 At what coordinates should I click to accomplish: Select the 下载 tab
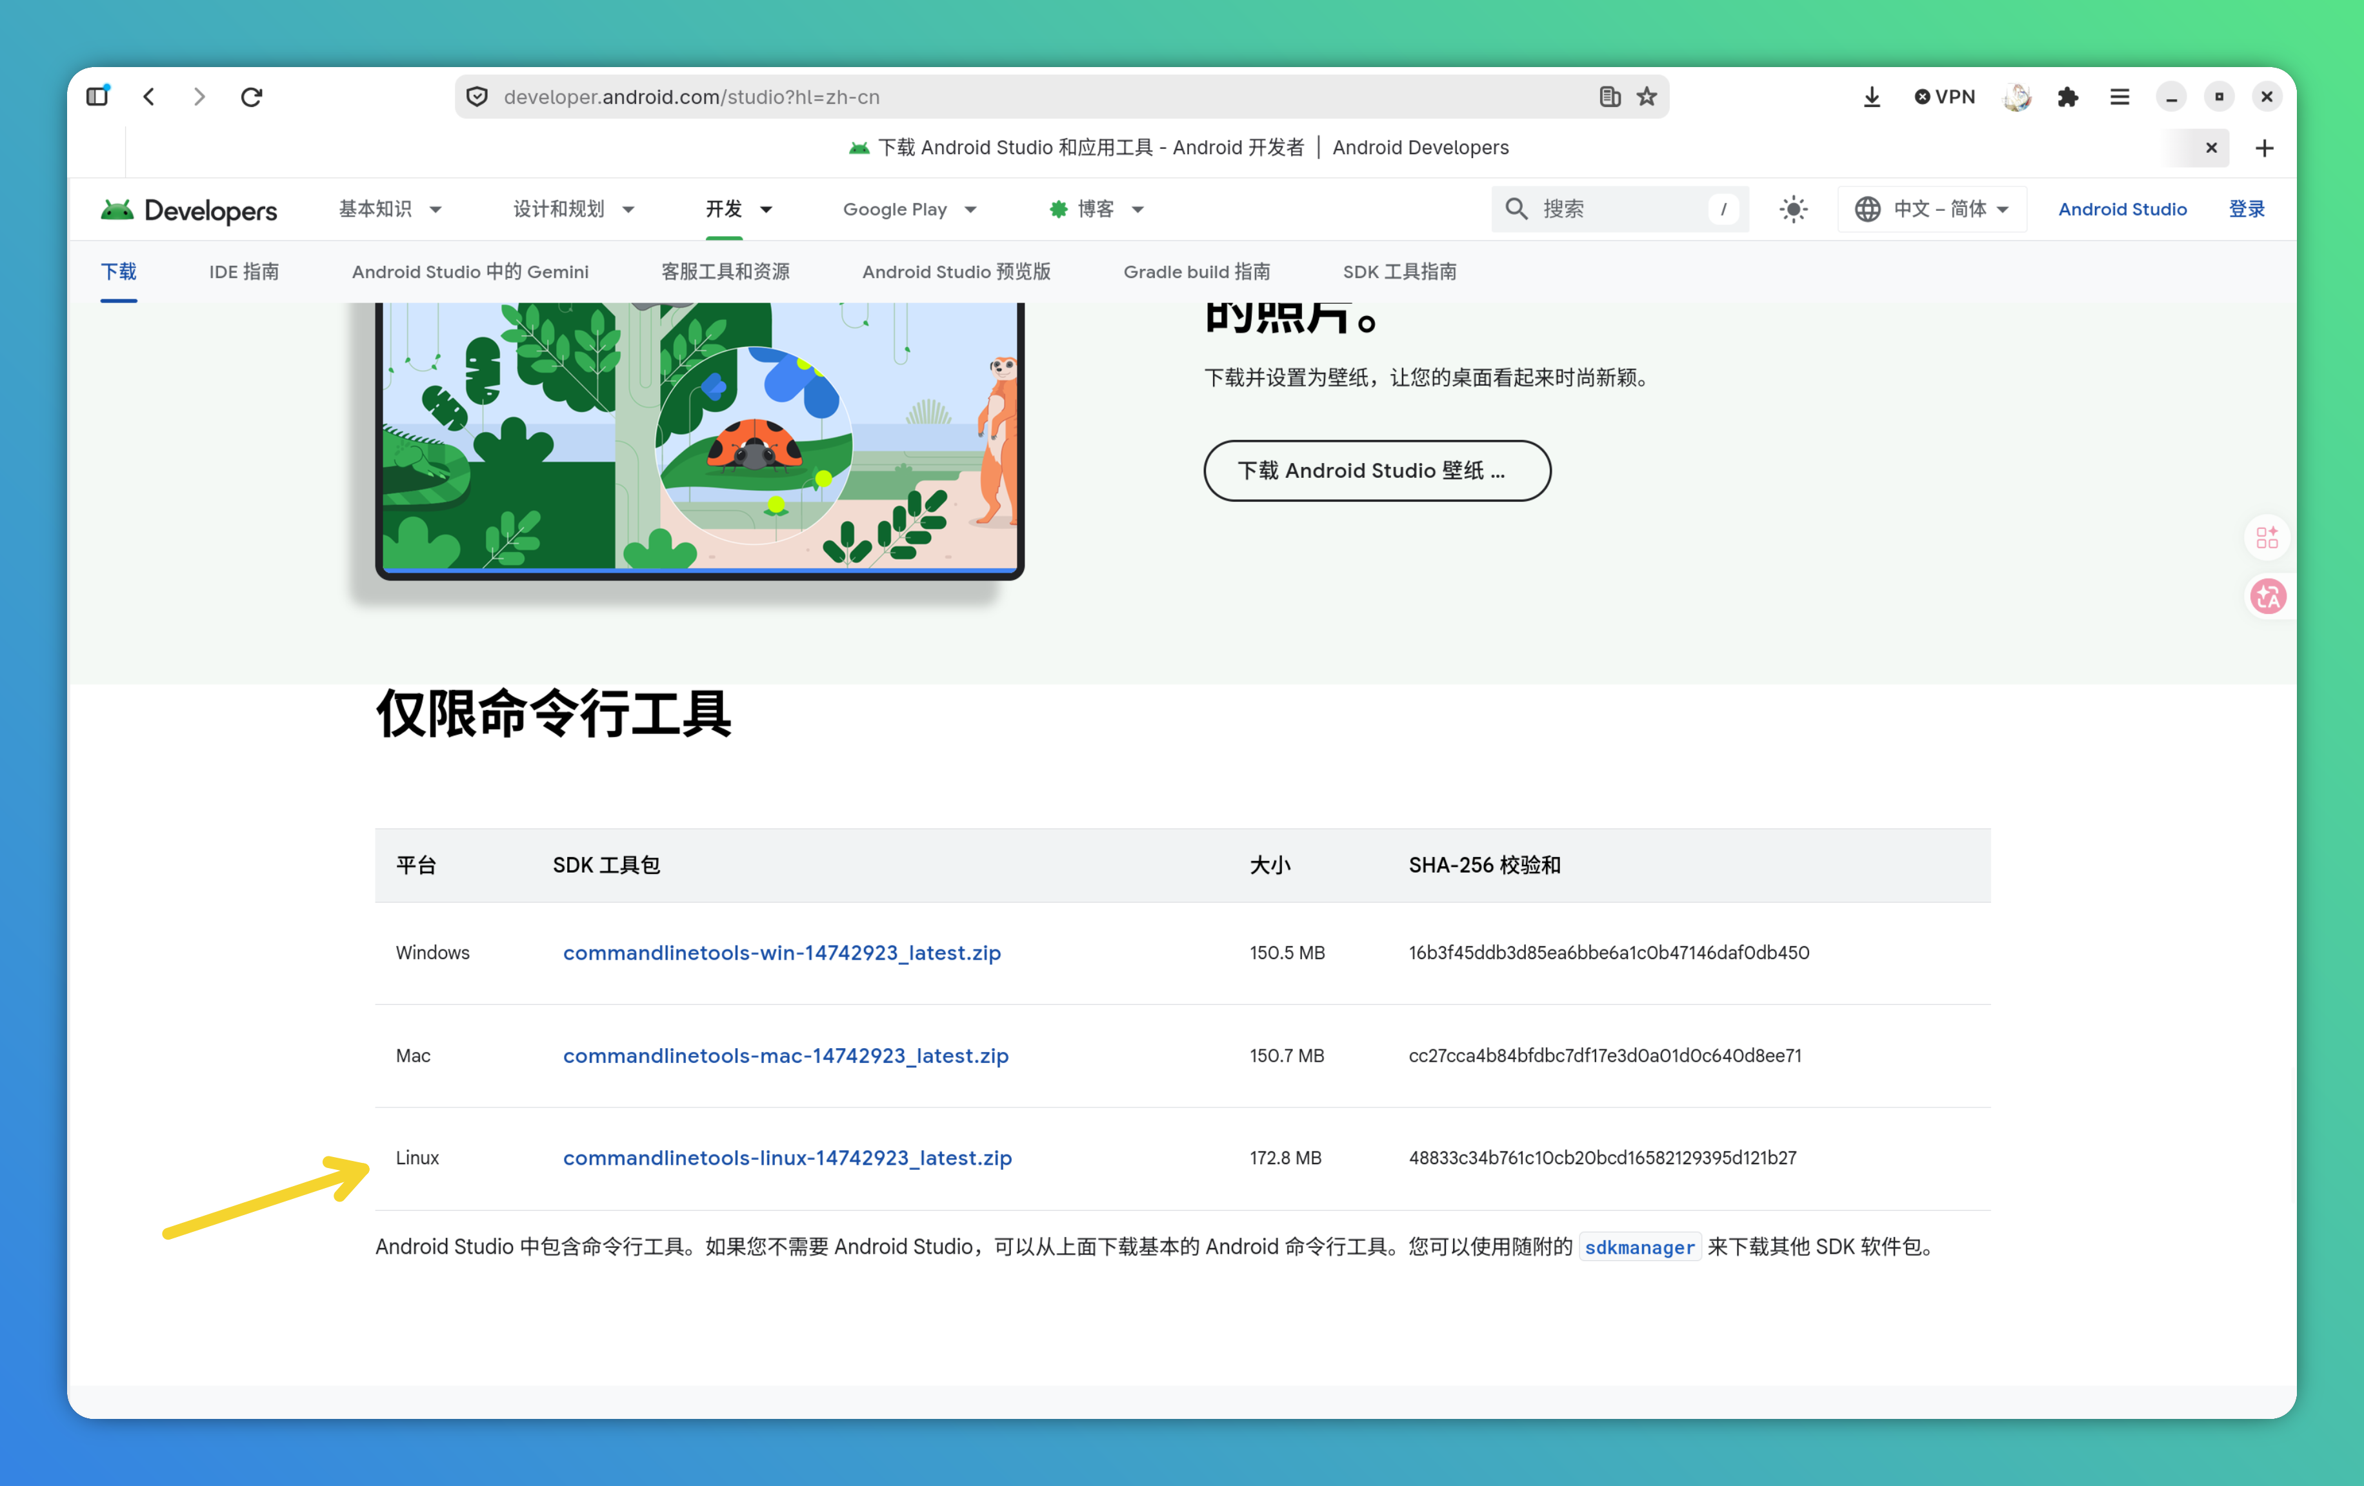[119, 272]
